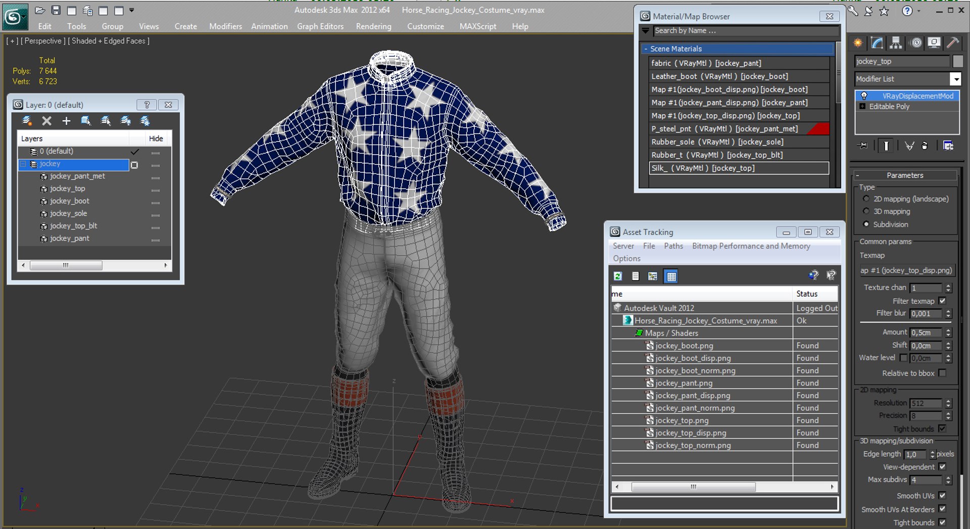The height and width of the screenshot is (529, 970).
Task: Click Hide/Unhide All Layers icon
Action: pos(125,121)
